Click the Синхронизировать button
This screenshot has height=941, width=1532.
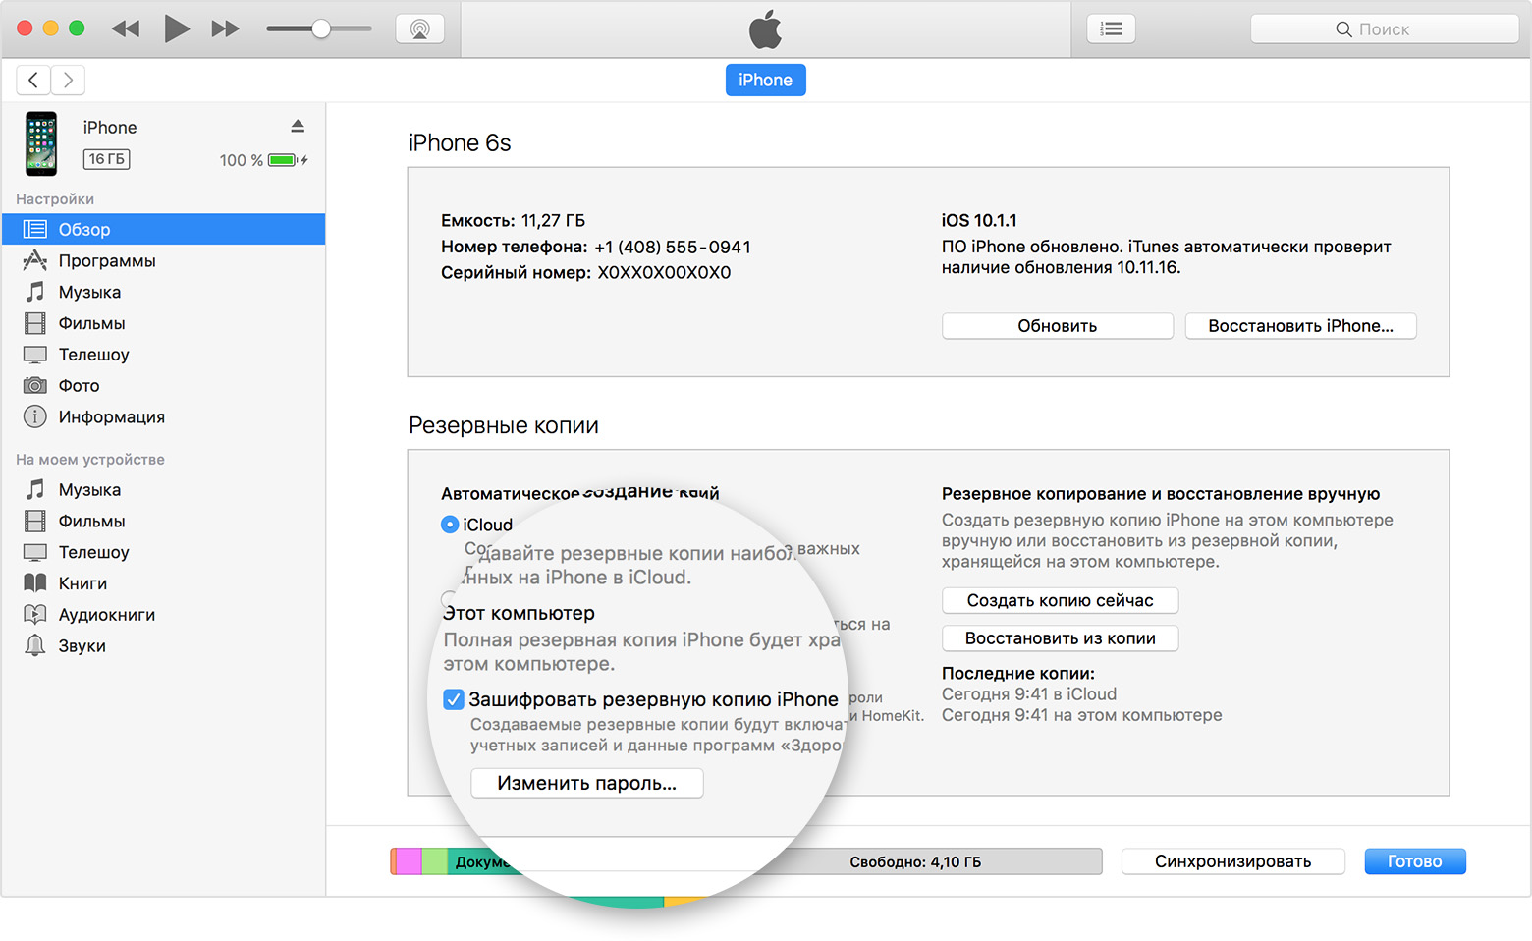pyautogui.click(x=1233, y=861)
